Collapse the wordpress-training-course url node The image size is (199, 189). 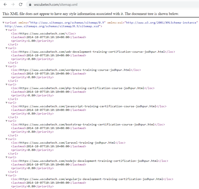pyautogui.click(x=7, y=66)
